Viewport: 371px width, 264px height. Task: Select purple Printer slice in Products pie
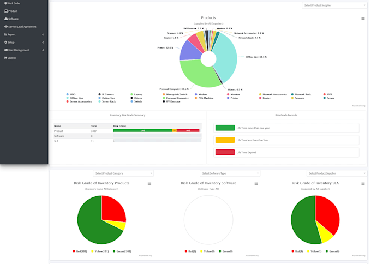point(190,51)
